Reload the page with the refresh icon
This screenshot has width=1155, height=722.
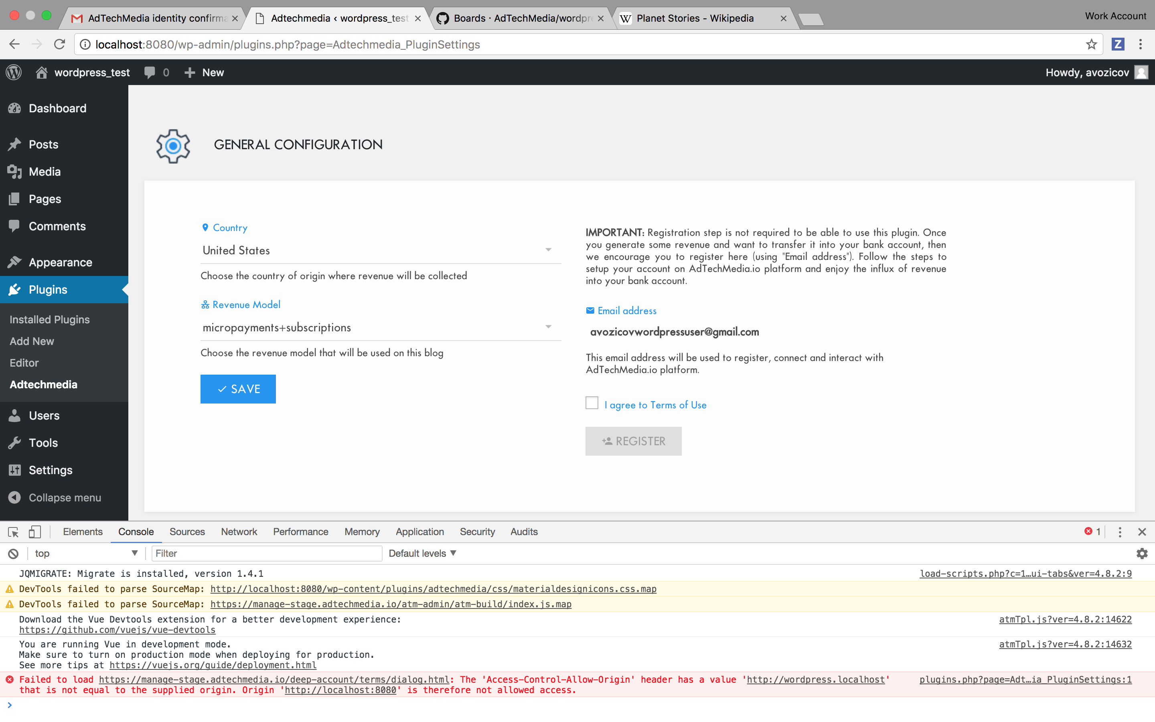60,45
